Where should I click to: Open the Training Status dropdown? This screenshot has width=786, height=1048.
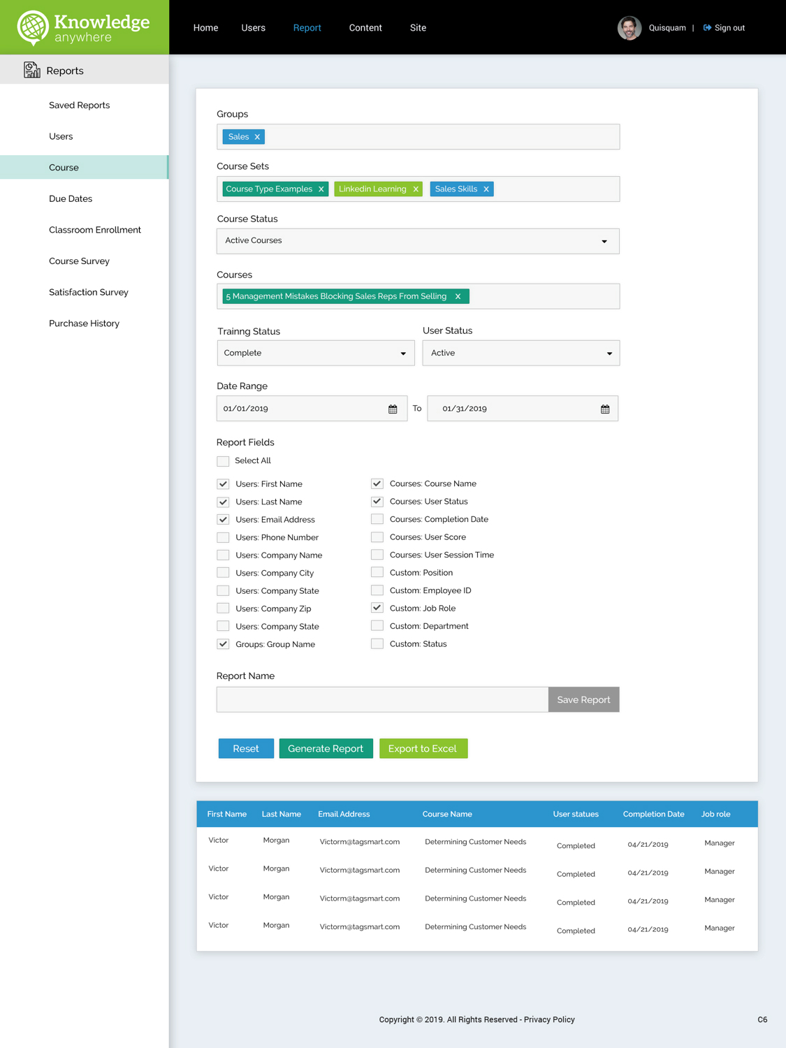point(316,353)
